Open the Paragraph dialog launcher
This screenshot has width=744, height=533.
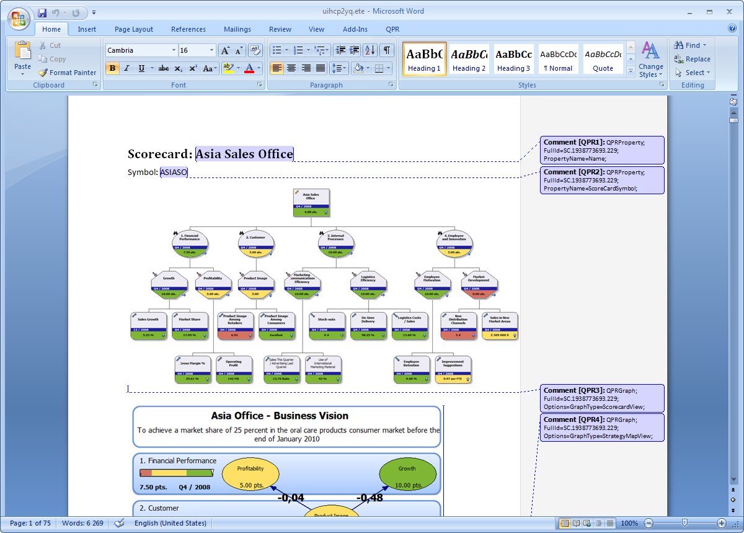(392, 85)
